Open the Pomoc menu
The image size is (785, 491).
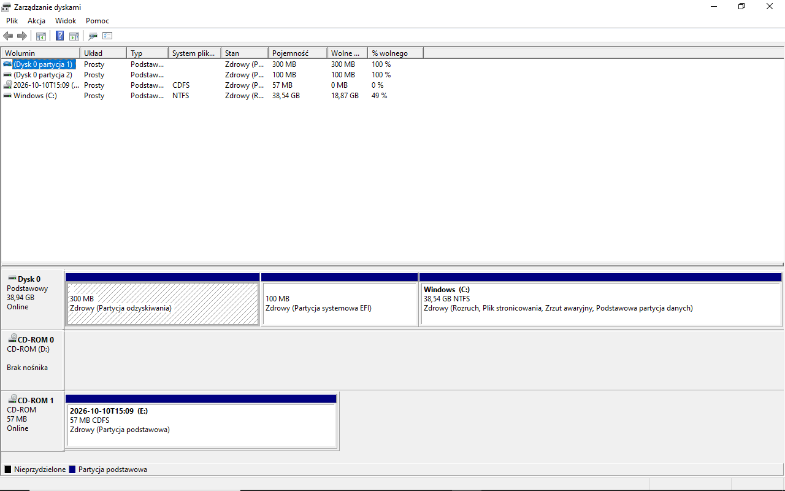click(98, 21)
